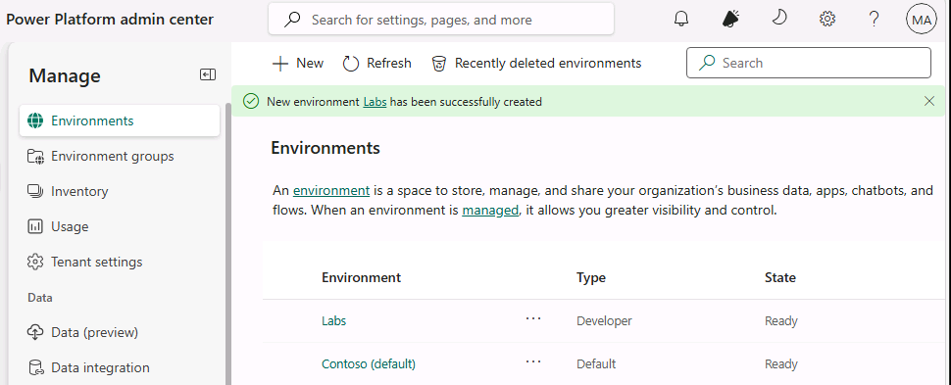Click the sidebar vertical scrollbar
951x385 pixels.
click(x=228, y=243)
